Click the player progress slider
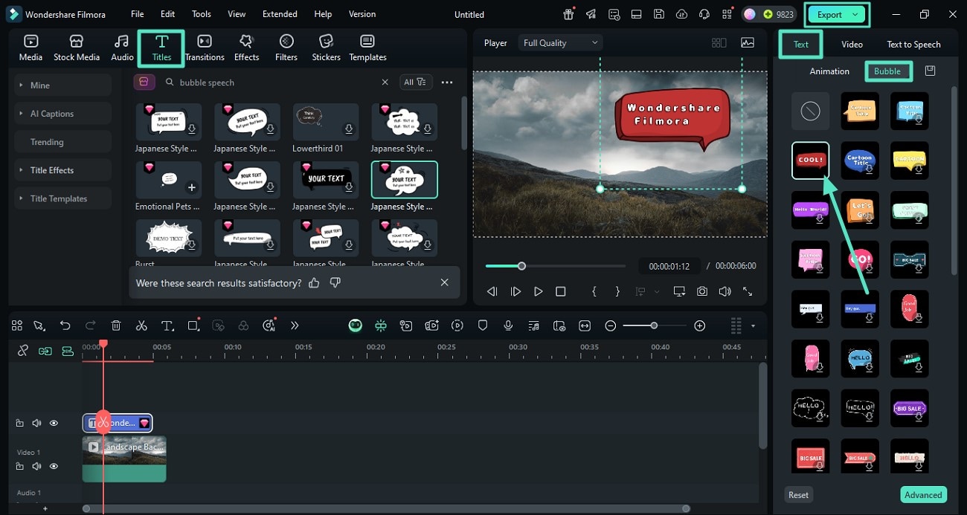The image size is (967, 515). [x=556, y=266]
